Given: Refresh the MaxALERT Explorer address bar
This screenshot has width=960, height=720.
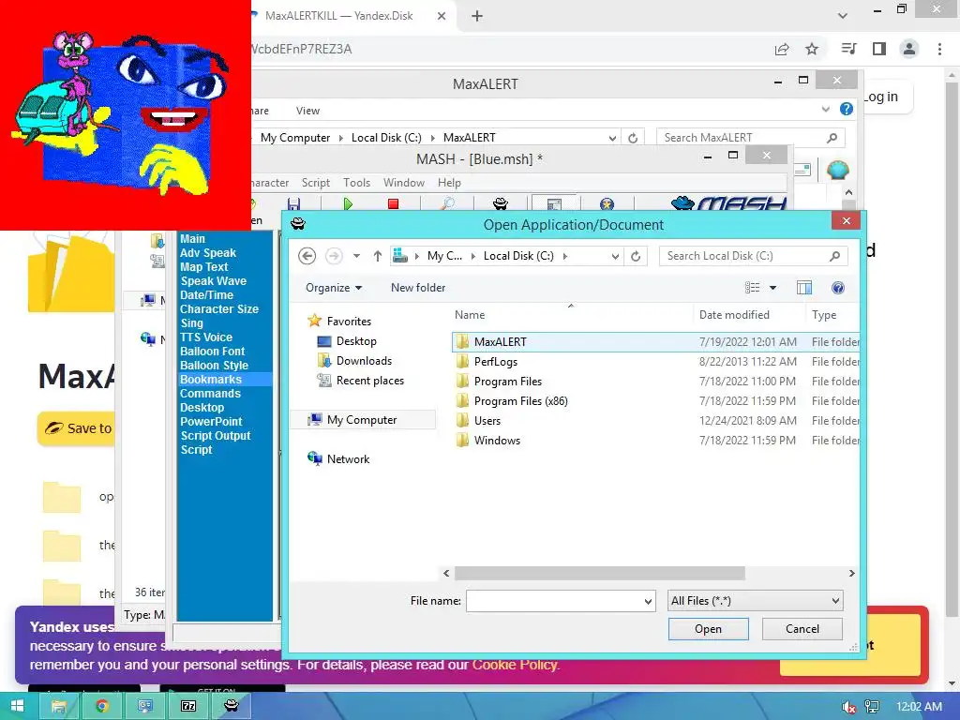Looking at the screenshot, I should coord(633,138).
